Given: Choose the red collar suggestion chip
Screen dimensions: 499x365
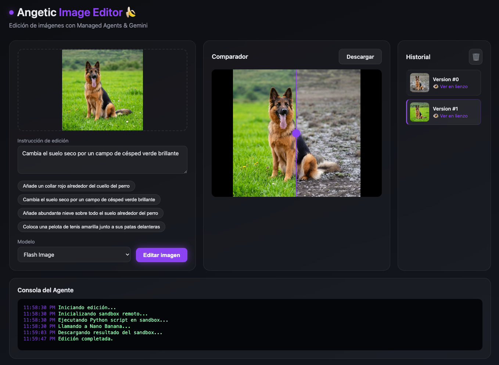Looking at the screenshot, I should tap(76, 186).
